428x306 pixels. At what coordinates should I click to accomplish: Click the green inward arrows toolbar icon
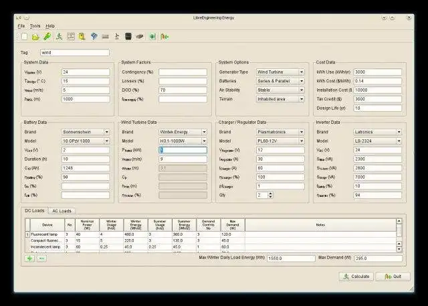tap(152, 36)
